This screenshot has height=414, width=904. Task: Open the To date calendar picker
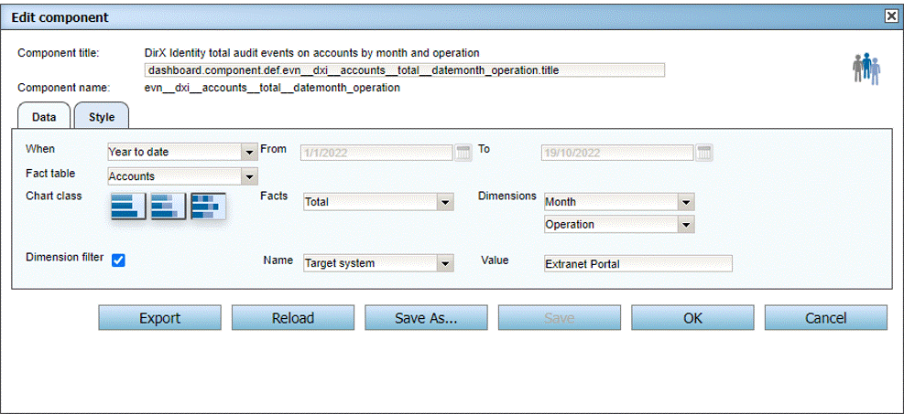coord(703,153)
